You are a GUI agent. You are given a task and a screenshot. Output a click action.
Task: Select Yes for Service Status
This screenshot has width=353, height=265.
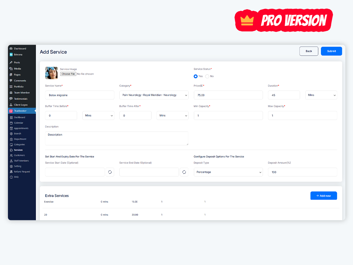coord(195,76)
